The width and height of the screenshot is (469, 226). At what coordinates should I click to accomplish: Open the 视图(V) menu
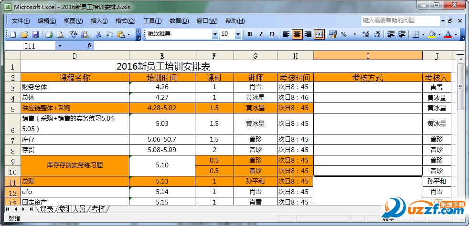pyautogui.click(x=73, y=21)
